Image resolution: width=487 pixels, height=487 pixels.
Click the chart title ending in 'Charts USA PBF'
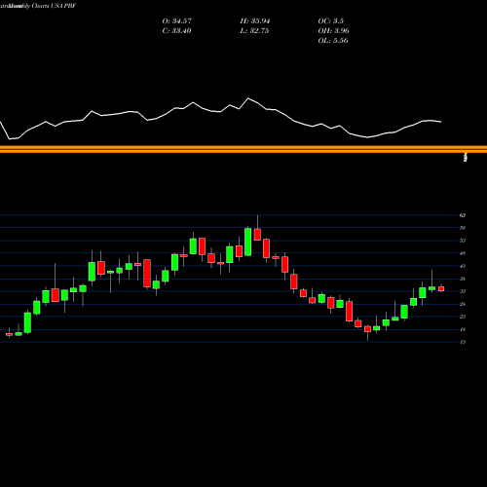(38, 6)
